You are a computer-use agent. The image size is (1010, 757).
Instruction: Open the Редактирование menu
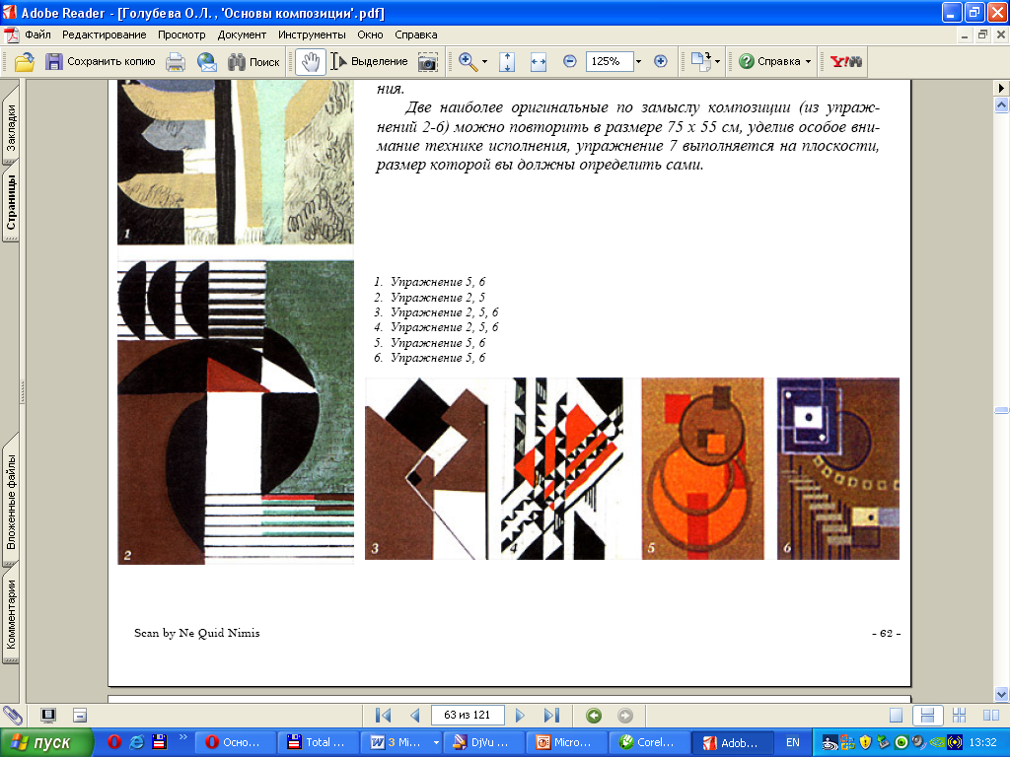pos(105,34)
